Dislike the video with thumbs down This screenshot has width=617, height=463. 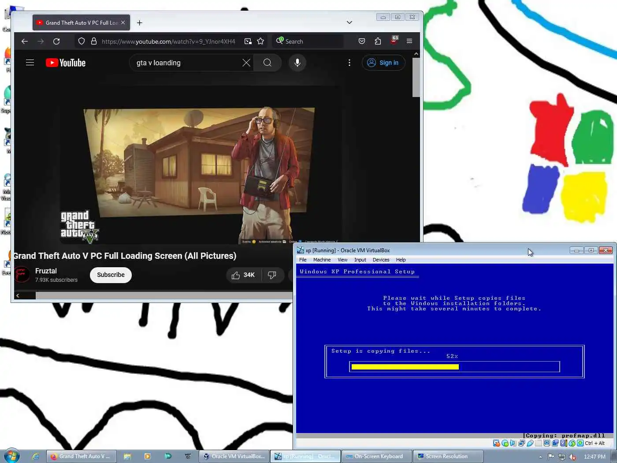[x=272, y=275]
